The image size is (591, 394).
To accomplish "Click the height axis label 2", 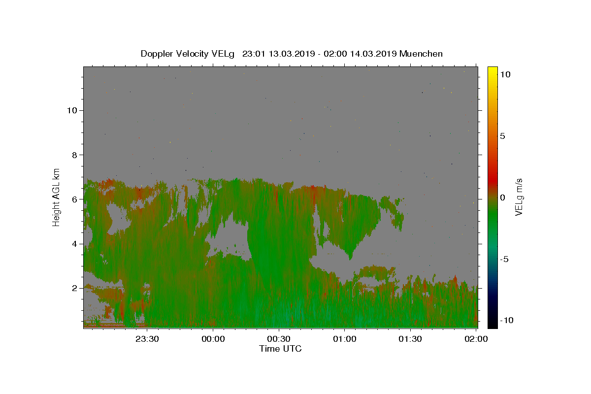I will point(74,288).
